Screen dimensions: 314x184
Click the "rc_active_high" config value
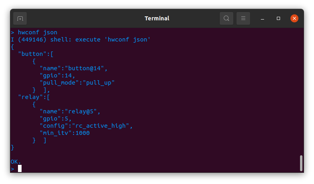point(100,126)
